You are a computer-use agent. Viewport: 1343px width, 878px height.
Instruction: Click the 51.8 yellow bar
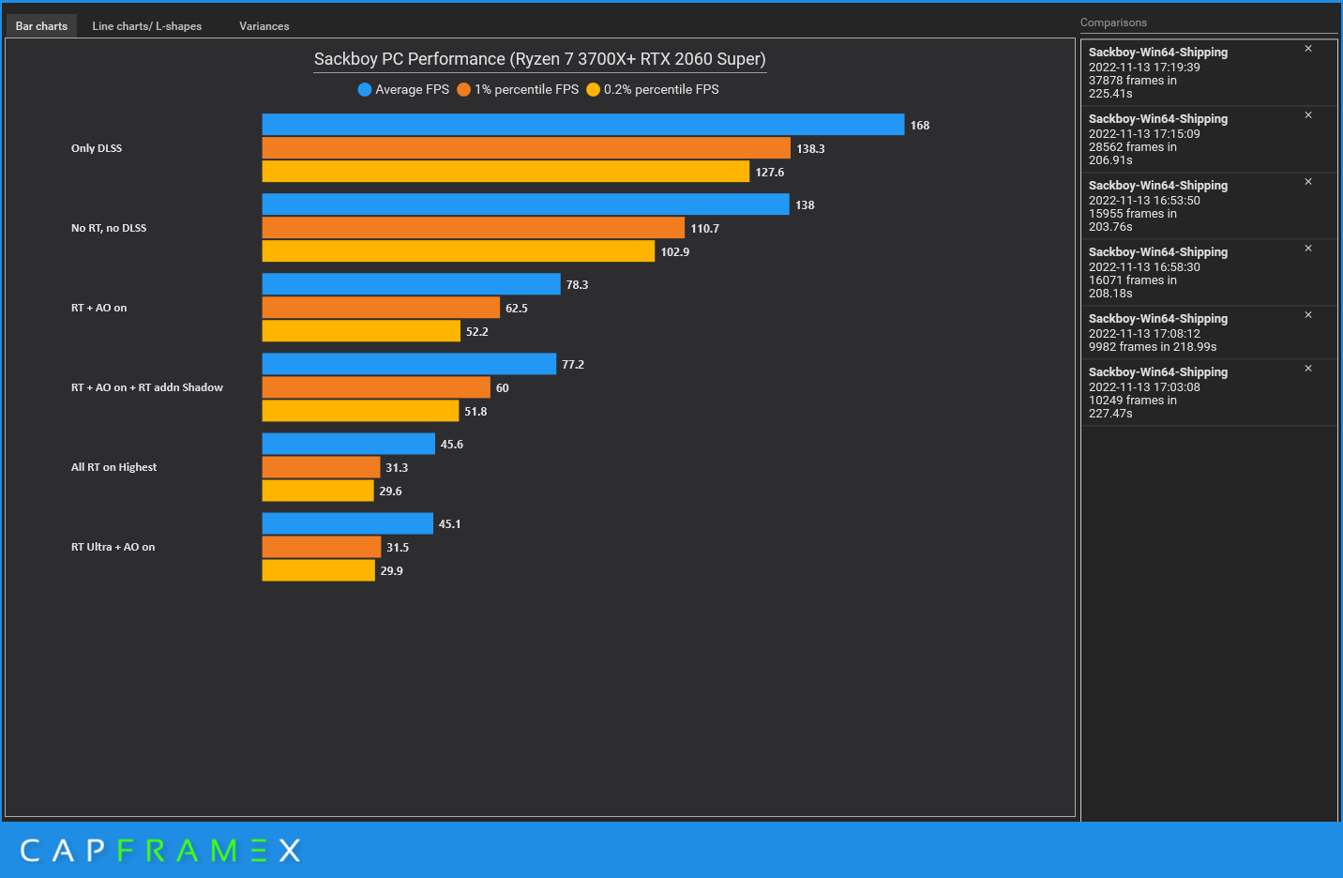(x=361, y=411)
